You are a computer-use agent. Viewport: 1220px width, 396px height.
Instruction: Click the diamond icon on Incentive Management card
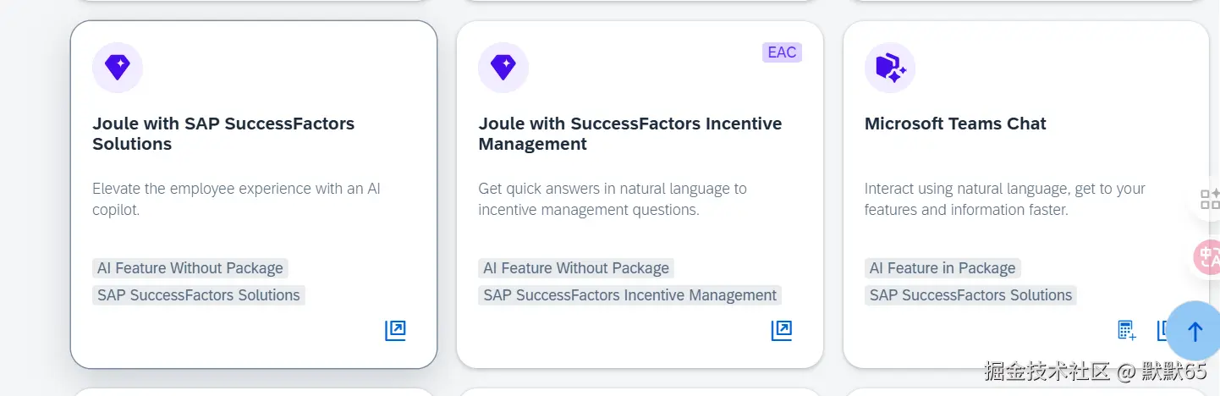pyautogui.click(x=503, y=67)
